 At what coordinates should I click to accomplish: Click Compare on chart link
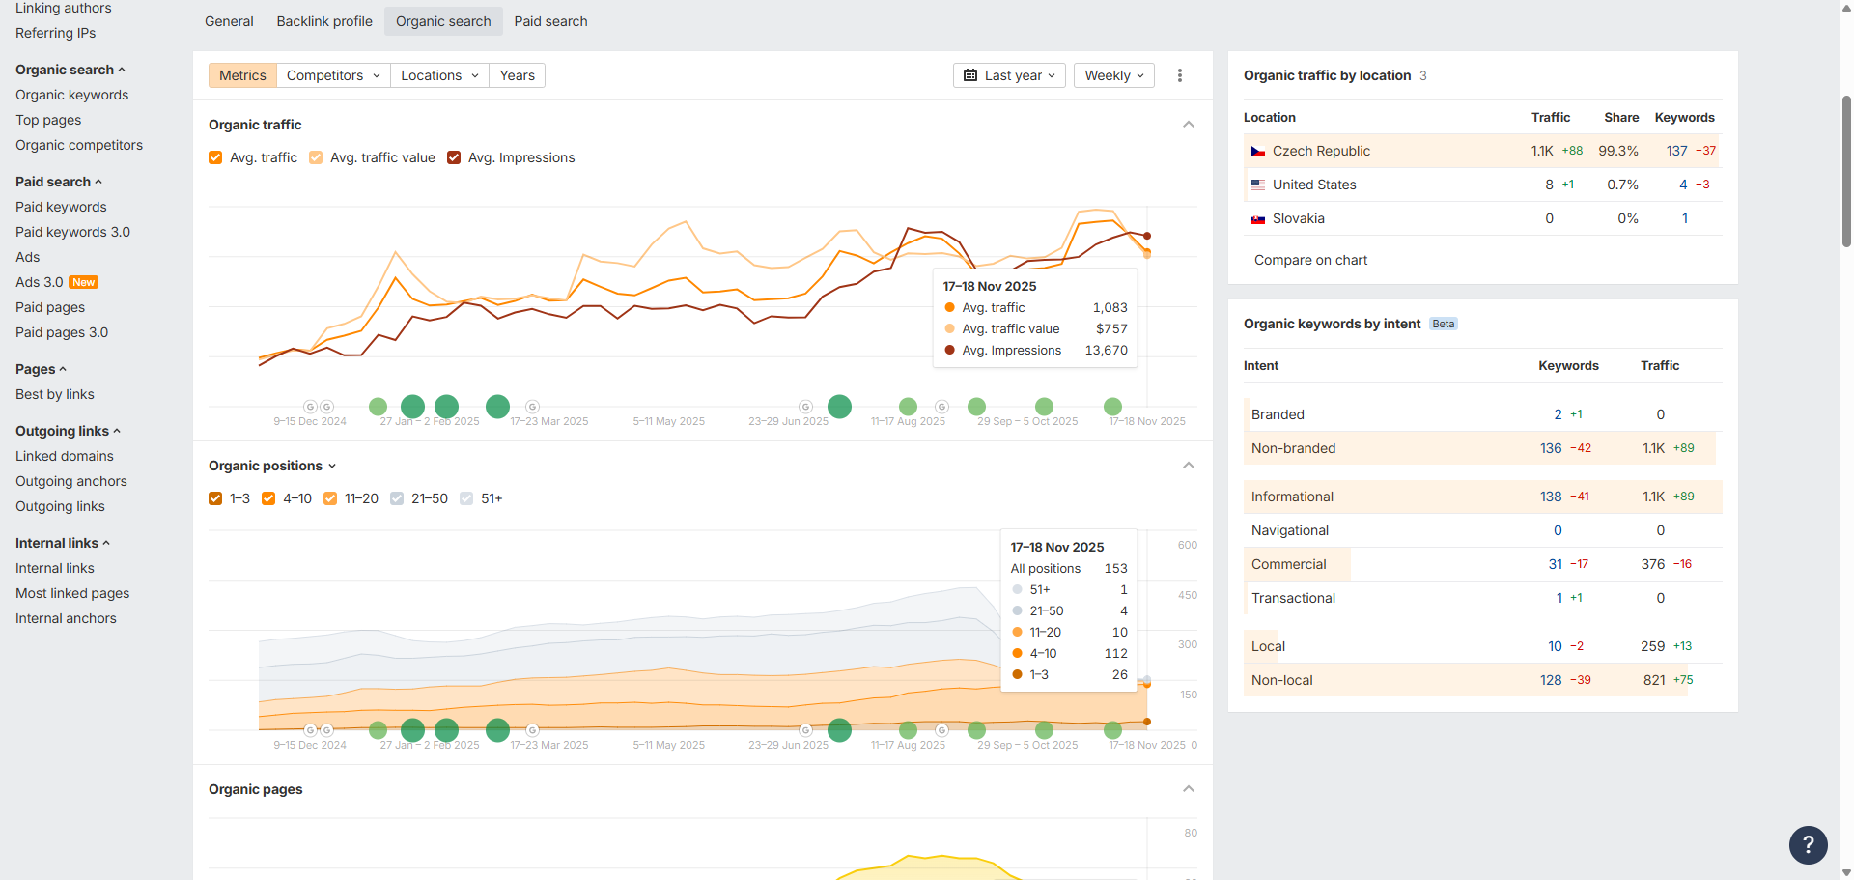1310,260
